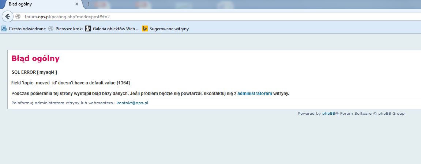Click the Bing icon for Sugerowane witryny
Viewport: 421px width, 164px height.
pos(145,29)
